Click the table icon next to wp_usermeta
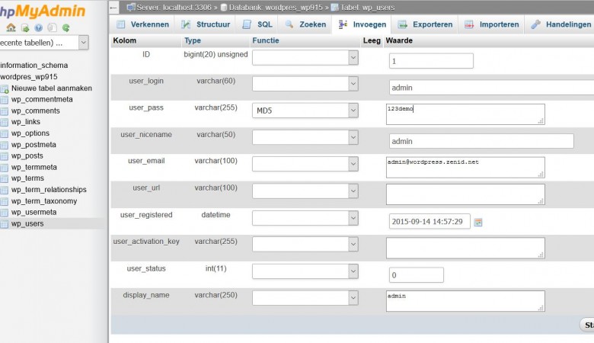 4,213
